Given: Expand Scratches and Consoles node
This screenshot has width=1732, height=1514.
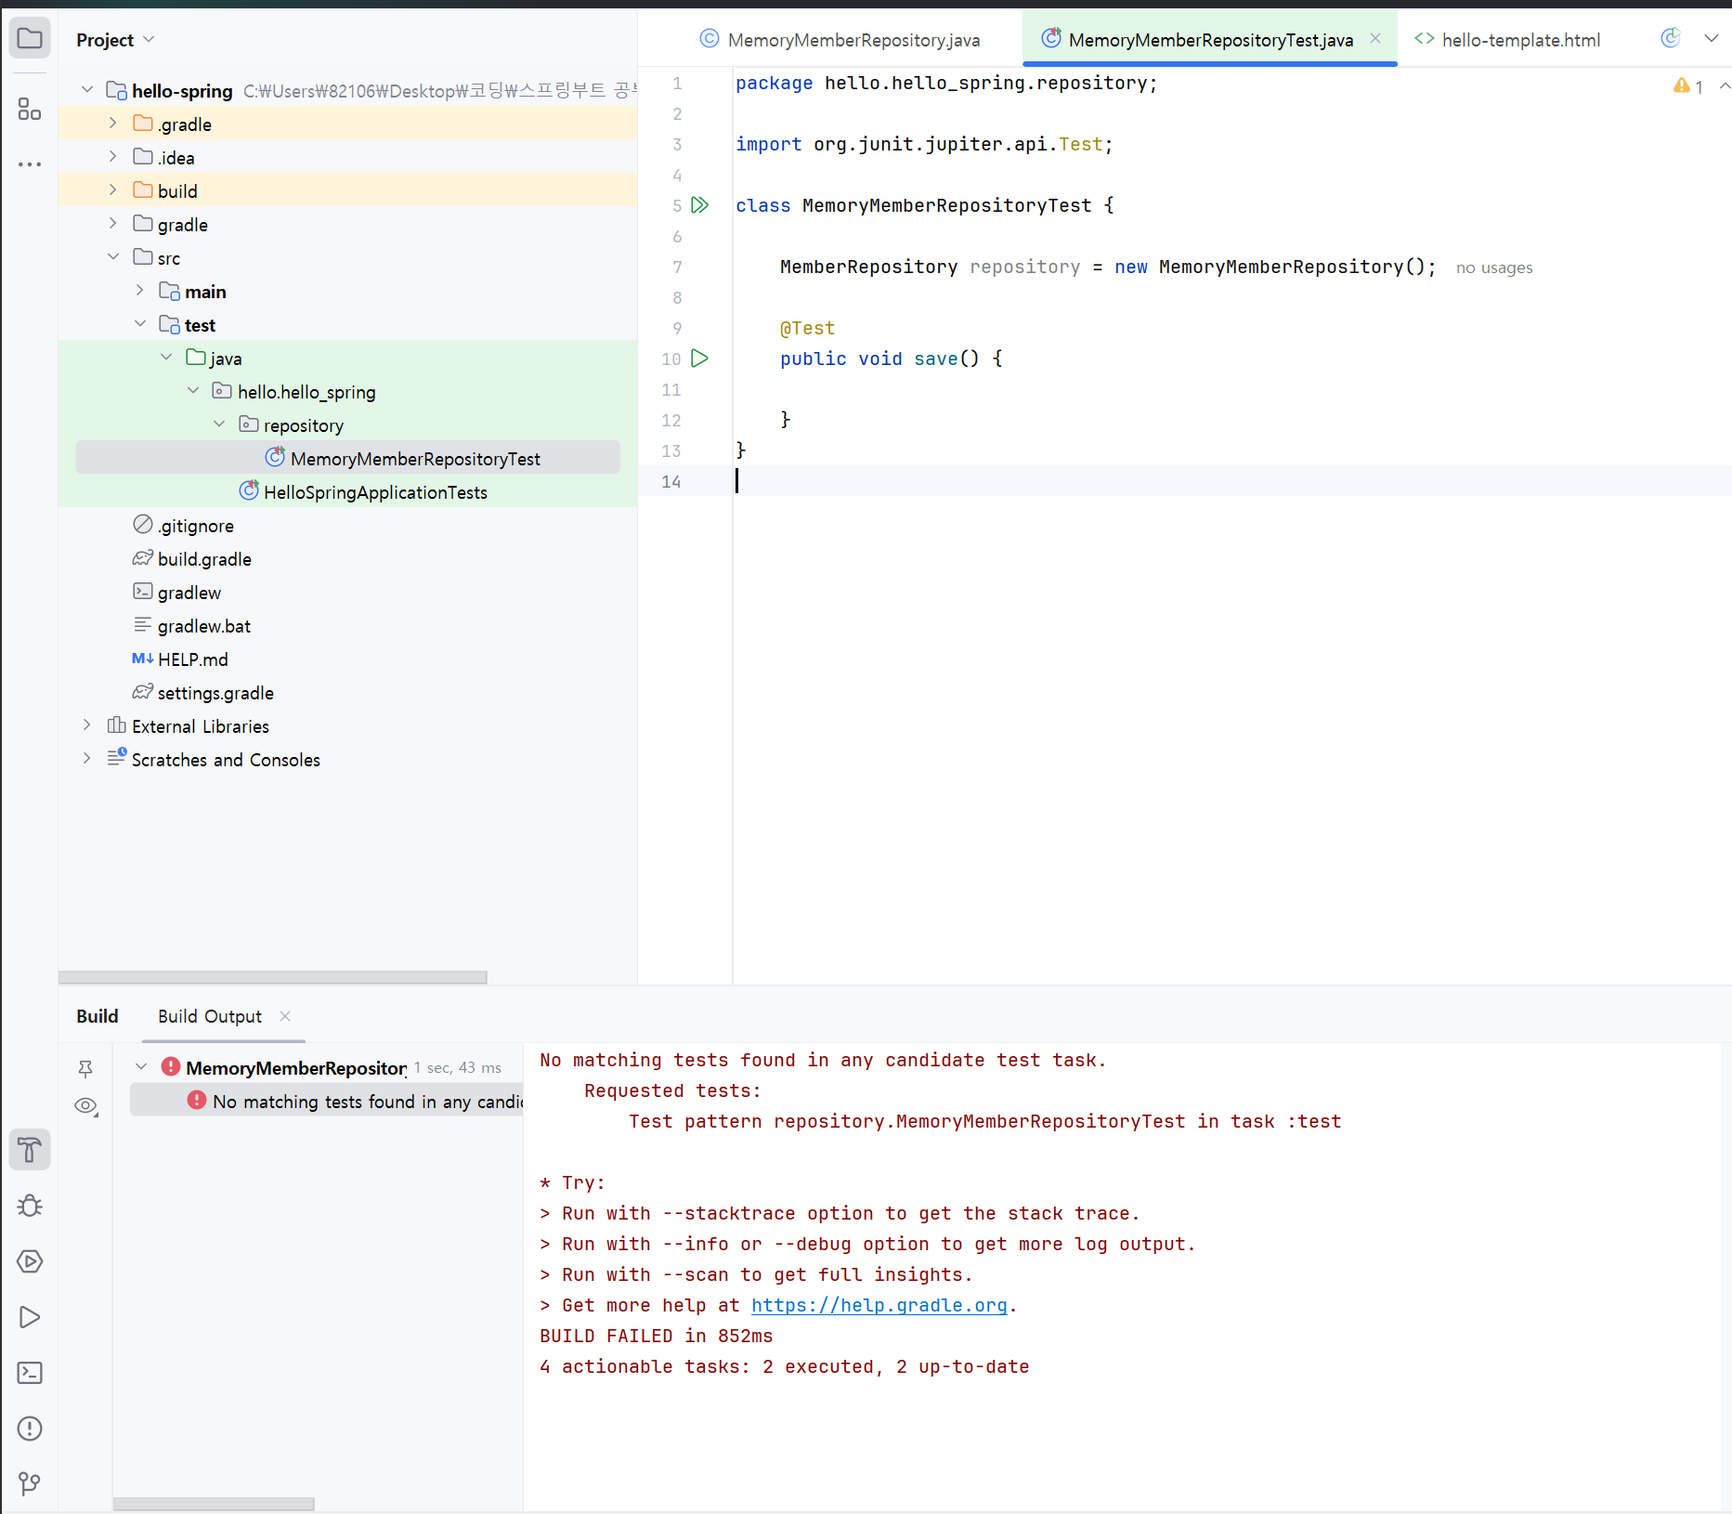Looking at the screenshot, I should coord(87,759).
